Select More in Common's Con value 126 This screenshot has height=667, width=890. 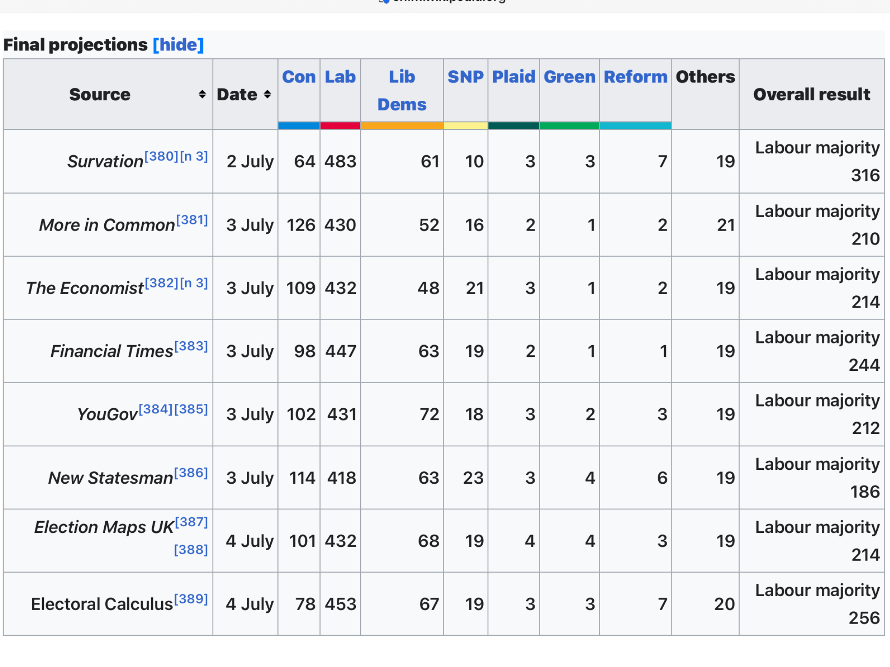(301, 225)
